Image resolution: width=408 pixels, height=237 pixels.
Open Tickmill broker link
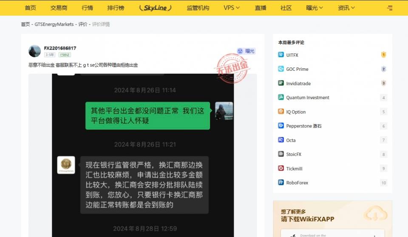tap(294, 168)
